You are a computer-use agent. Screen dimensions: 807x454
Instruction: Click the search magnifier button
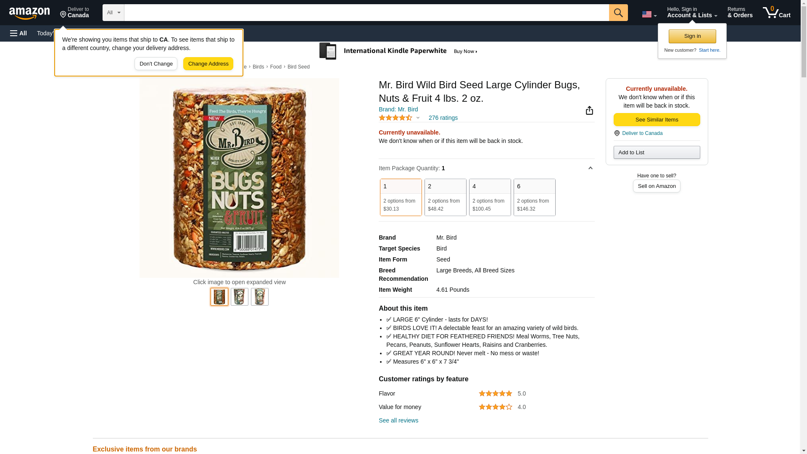pyautogui.click(x=618, y=13)
